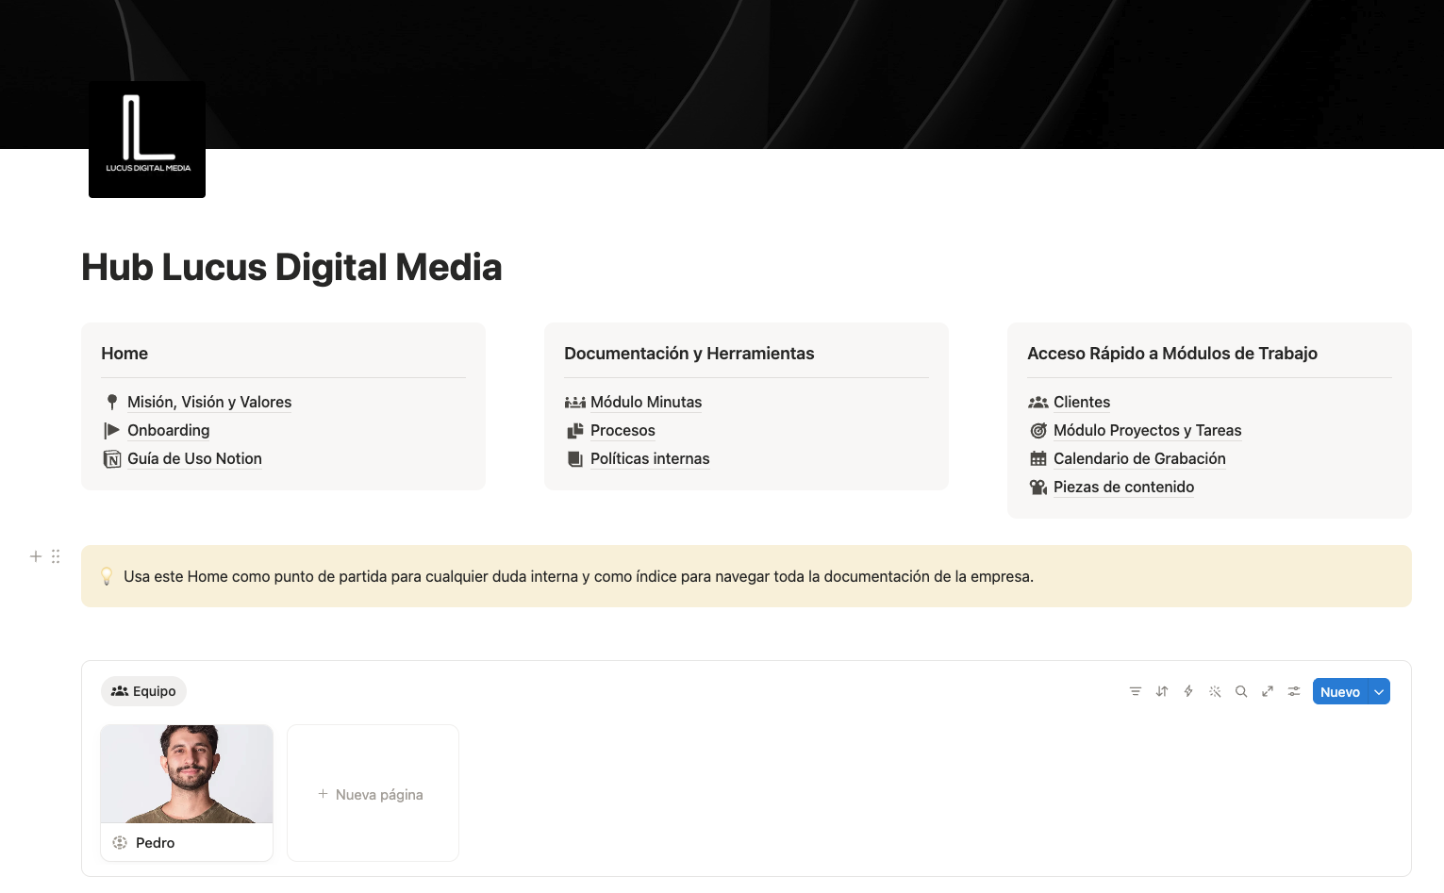Screen dimensions: 1444x893
Task: Click the search magnifier in the Equipo database
Action: pyautogui.click(x=1241, y=691)
